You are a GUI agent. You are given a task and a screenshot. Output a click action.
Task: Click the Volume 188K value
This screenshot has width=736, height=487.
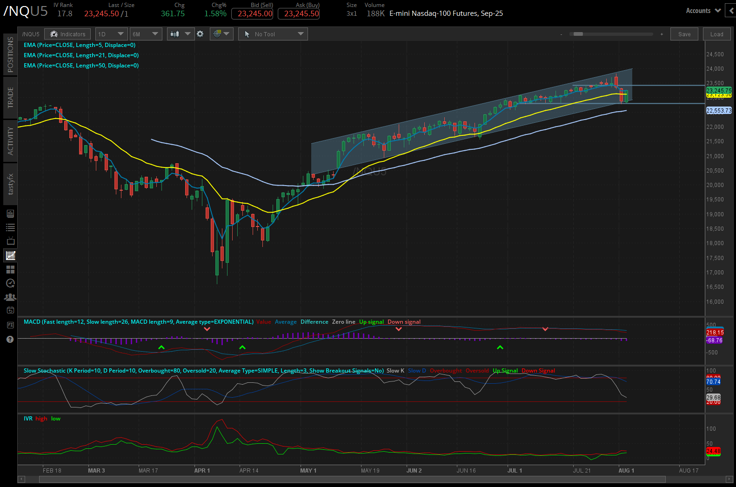(375, 13)
